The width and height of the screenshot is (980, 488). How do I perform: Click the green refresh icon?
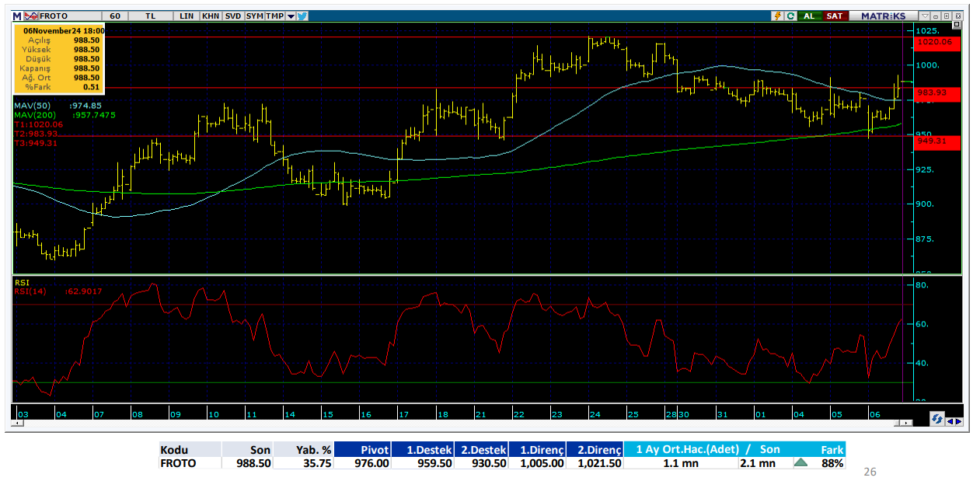790,16
